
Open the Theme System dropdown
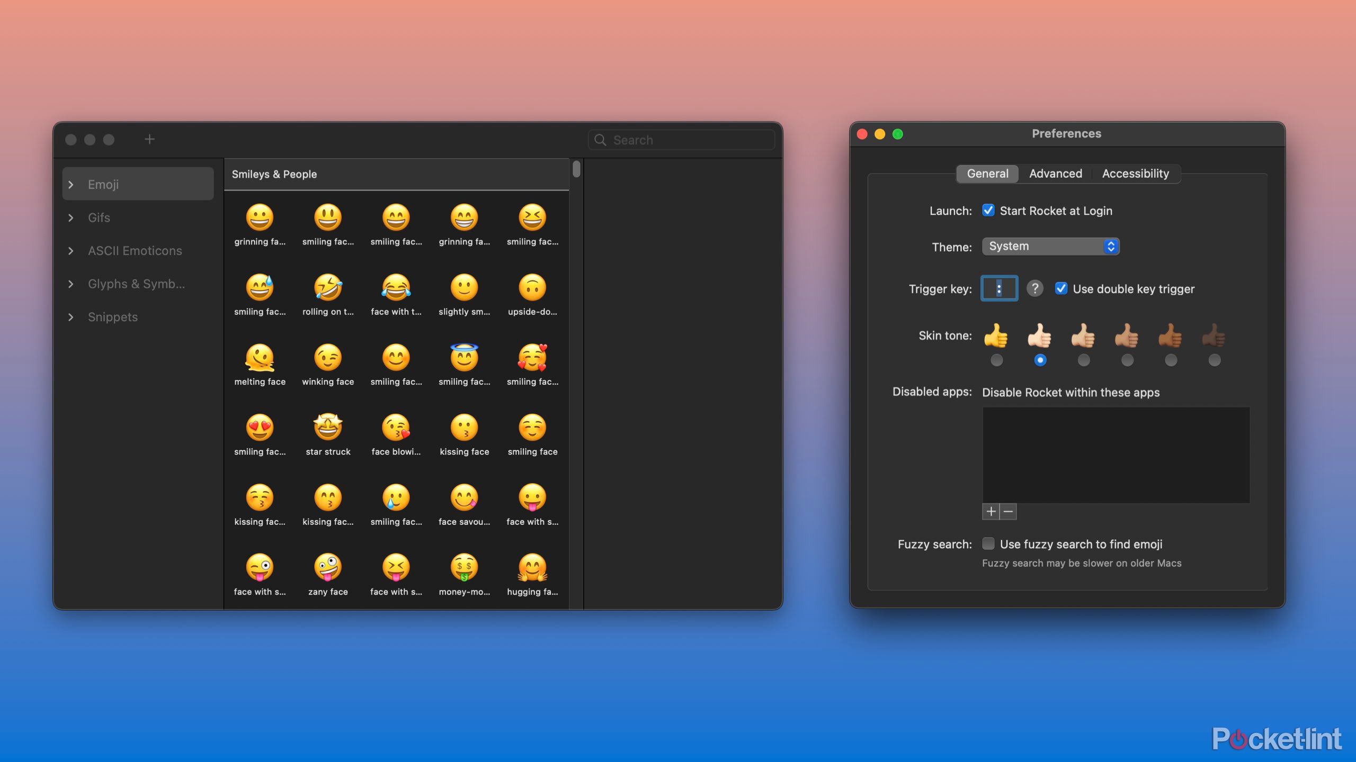coord(1050,246)
